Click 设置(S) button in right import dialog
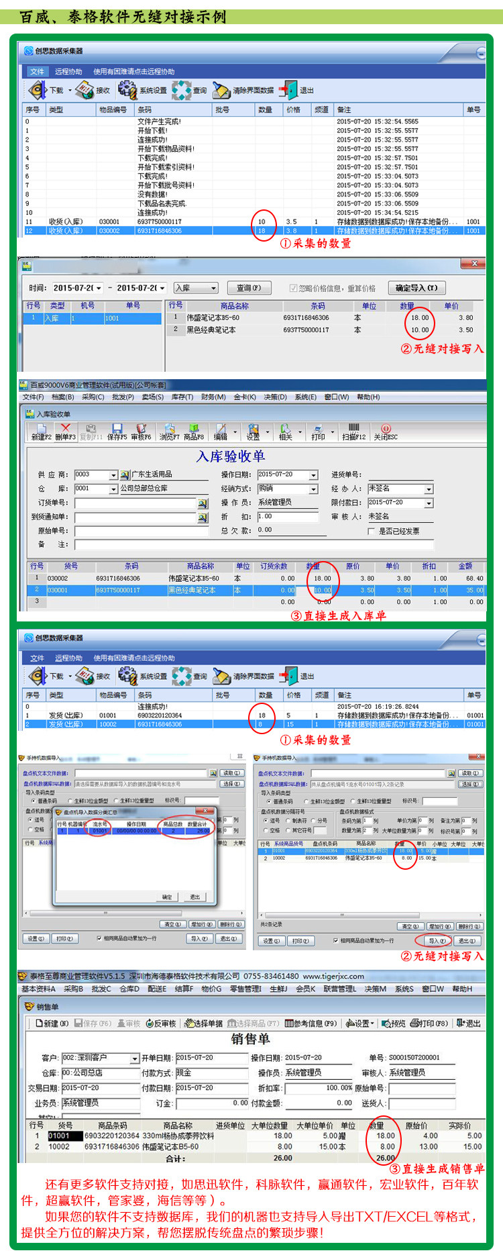Screen dimensions: 503x1257 click(x=270, y=940)
